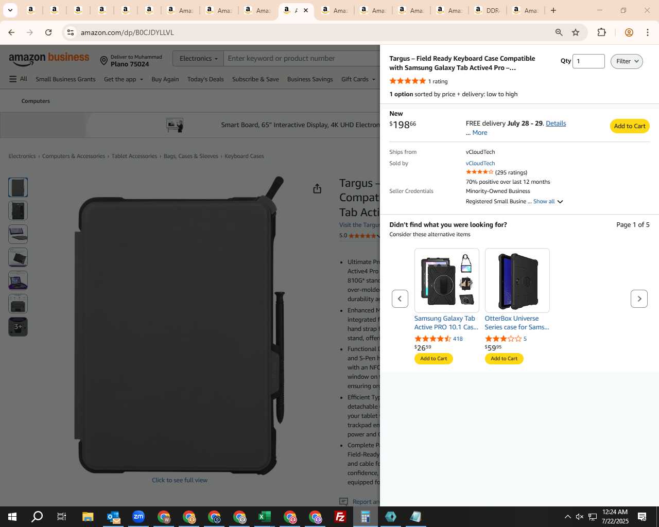Open Excel from the taskbar
This screenshot has width=659, height=527.
(265, 517)
